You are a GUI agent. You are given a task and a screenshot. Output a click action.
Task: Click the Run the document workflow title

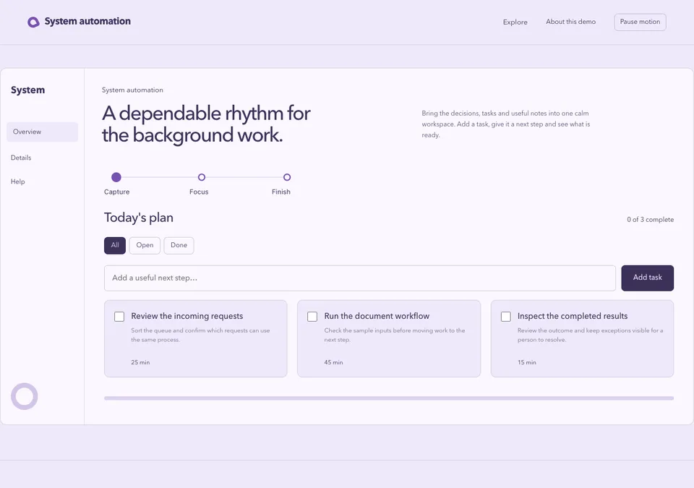[377, 316]
